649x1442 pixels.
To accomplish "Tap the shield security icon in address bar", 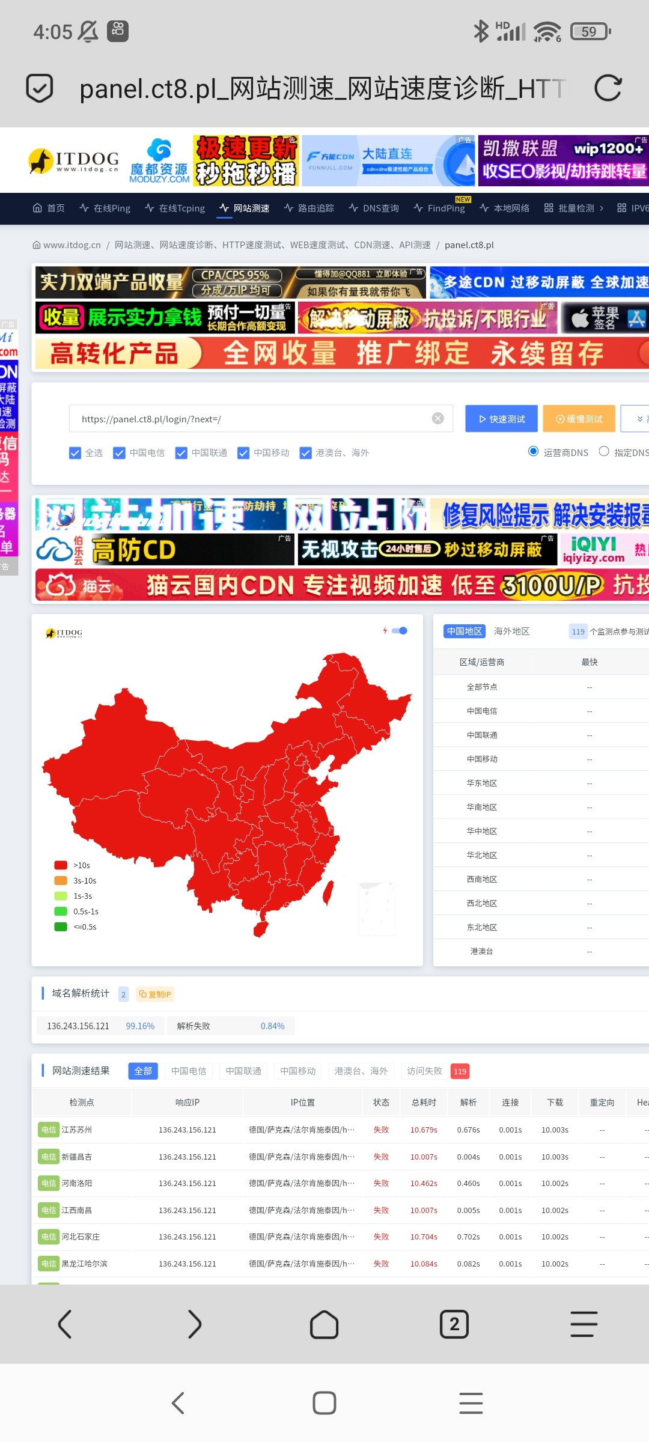I will [40, 88].
